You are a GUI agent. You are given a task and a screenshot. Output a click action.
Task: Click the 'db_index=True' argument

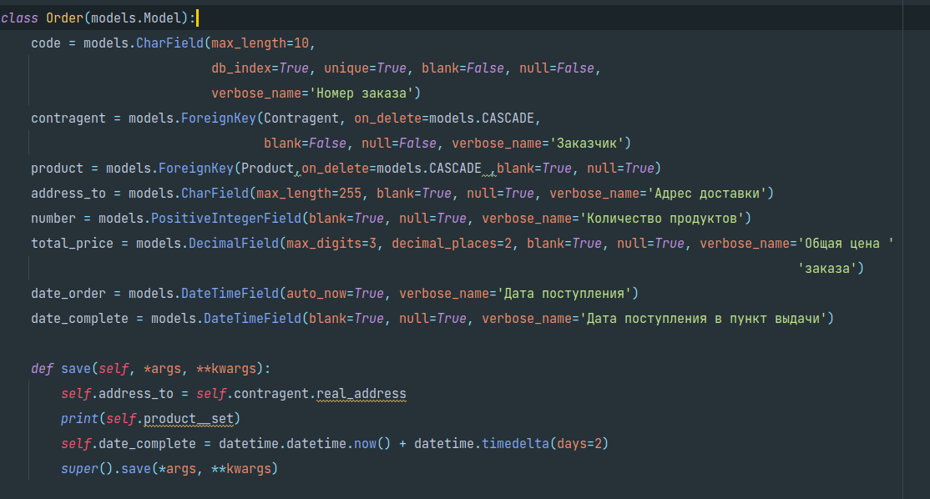click(260, 68)
